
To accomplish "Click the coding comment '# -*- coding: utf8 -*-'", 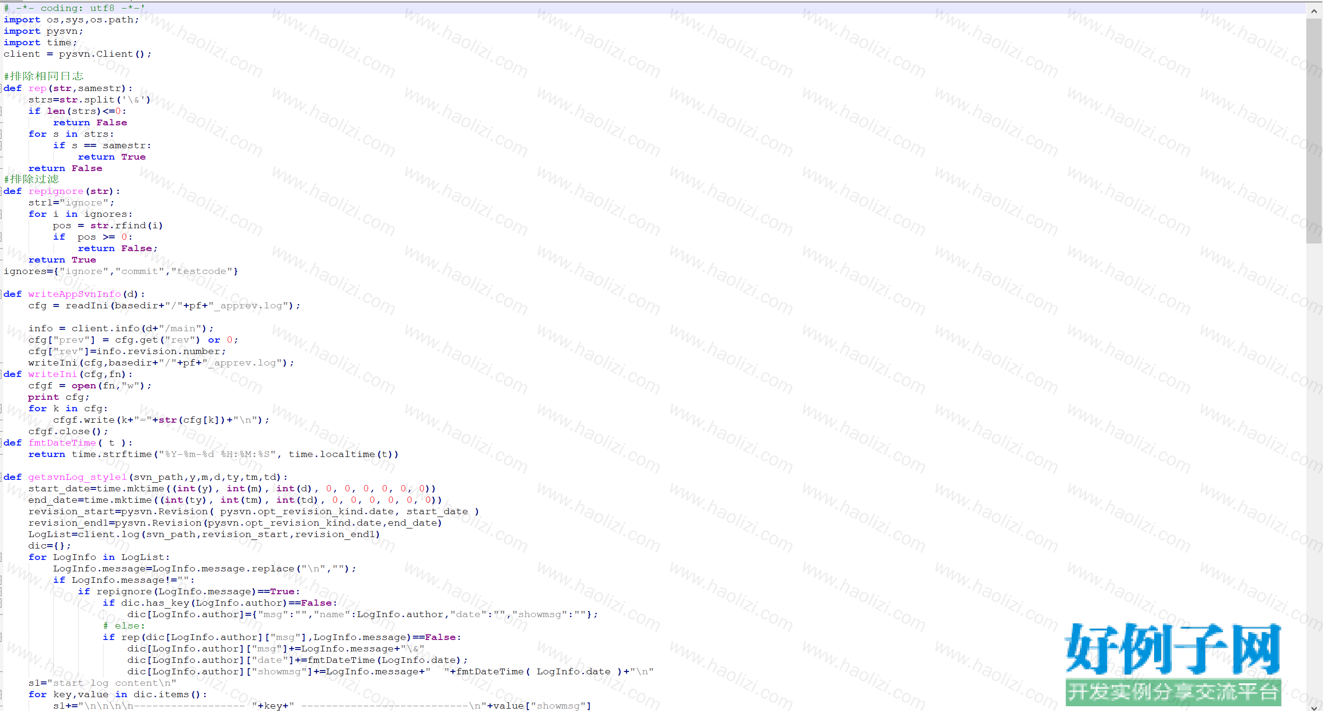I will coord(74,8).
